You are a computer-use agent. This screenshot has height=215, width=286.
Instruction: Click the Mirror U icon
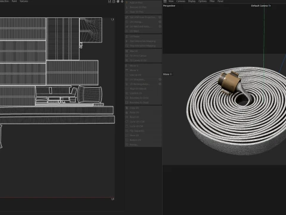point(127,66)
